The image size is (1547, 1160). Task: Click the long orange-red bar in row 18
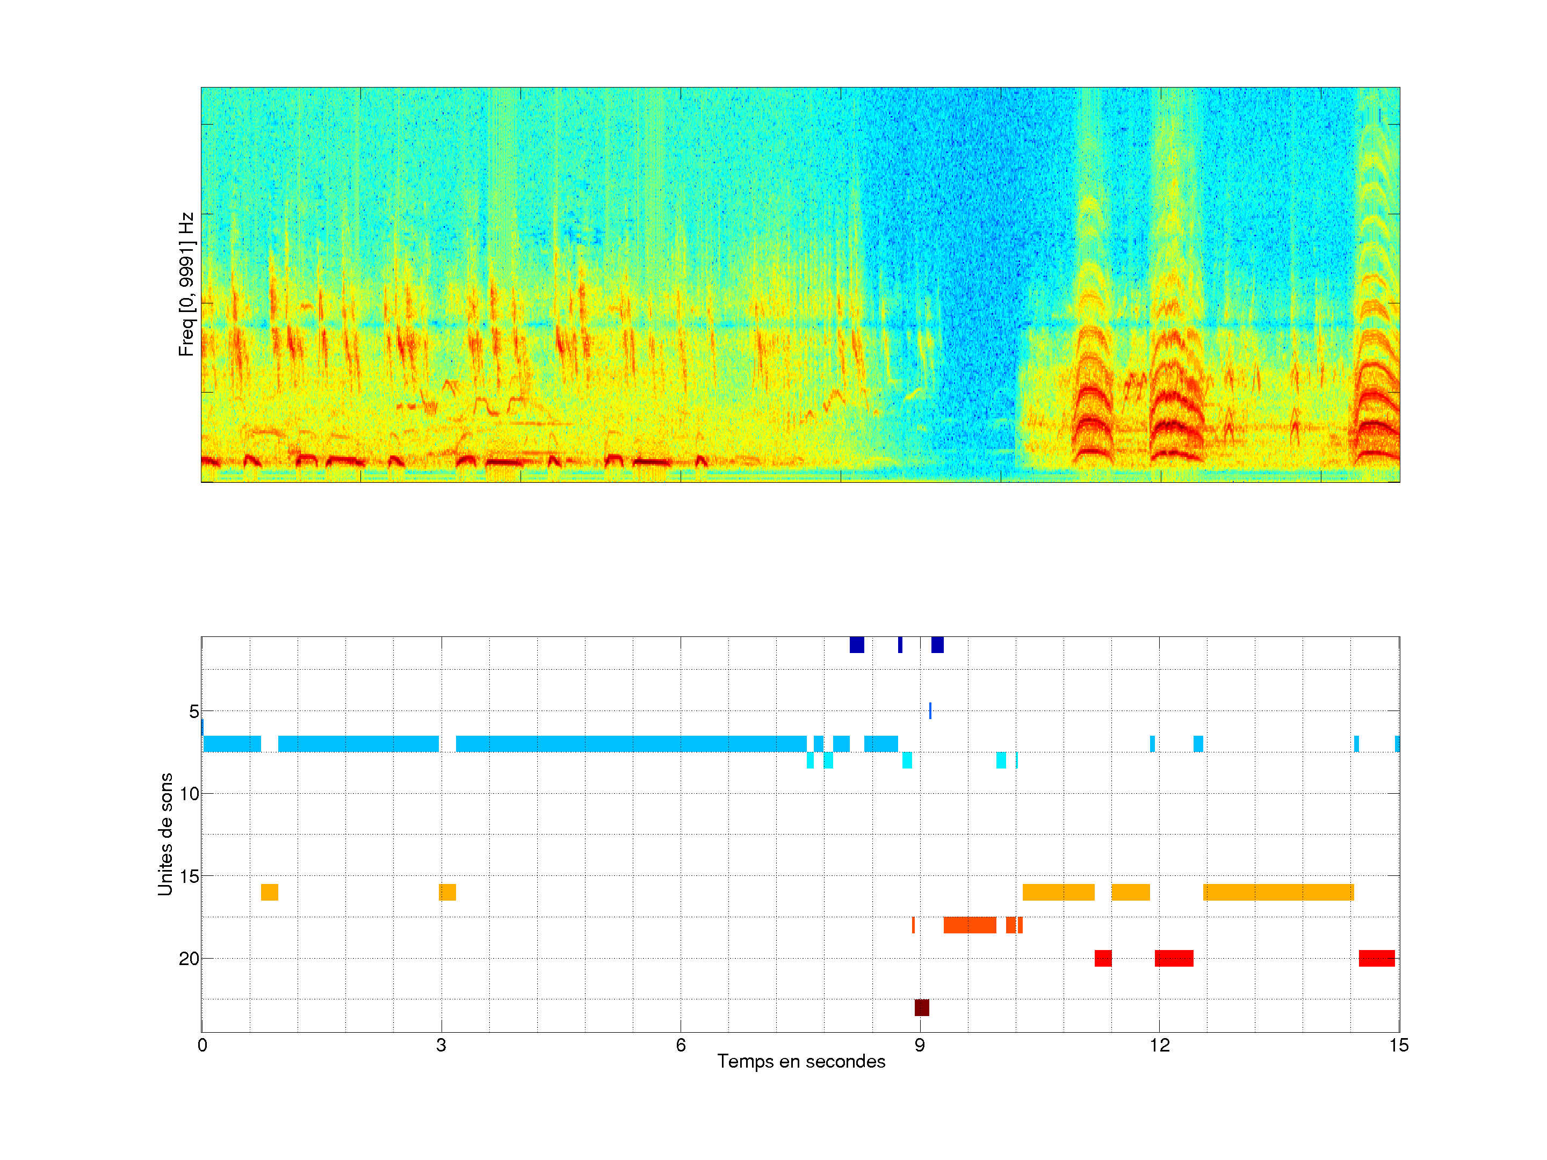coord(970,925)
